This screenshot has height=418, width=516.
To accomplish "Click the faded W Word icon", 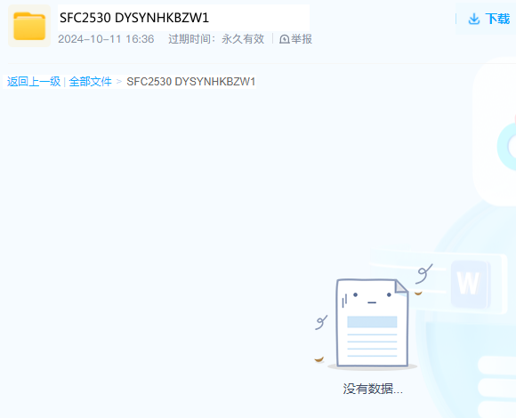I will click(469, 284).
